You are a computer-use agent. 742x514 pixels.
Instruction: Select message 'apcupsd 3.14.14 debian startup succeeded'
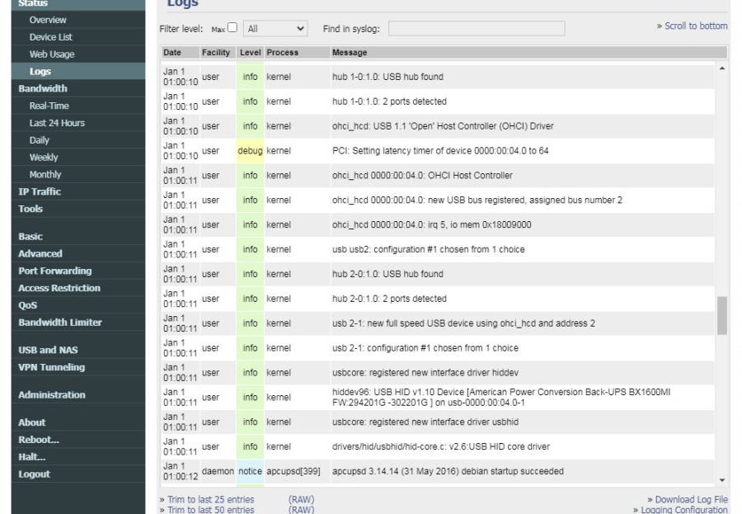click(x=448, y=471)
